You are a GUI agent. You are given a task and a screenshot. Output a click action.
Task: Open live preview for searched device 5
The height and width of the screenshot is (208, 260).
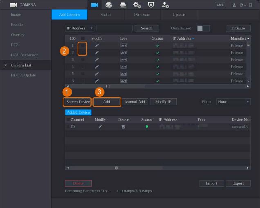123,74
